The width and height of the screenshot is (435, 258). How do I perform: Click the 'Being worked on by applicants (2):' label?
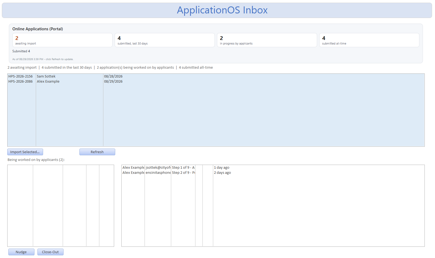(x=36, y=160)
